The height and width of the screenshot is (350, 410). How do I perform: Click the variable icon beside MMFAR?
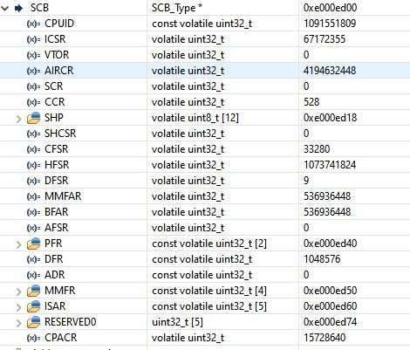(33, 196)
